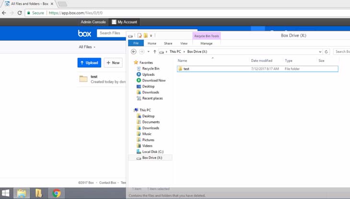Select Documents under This PC
The image size is (350, 199).
click(151, 122)
